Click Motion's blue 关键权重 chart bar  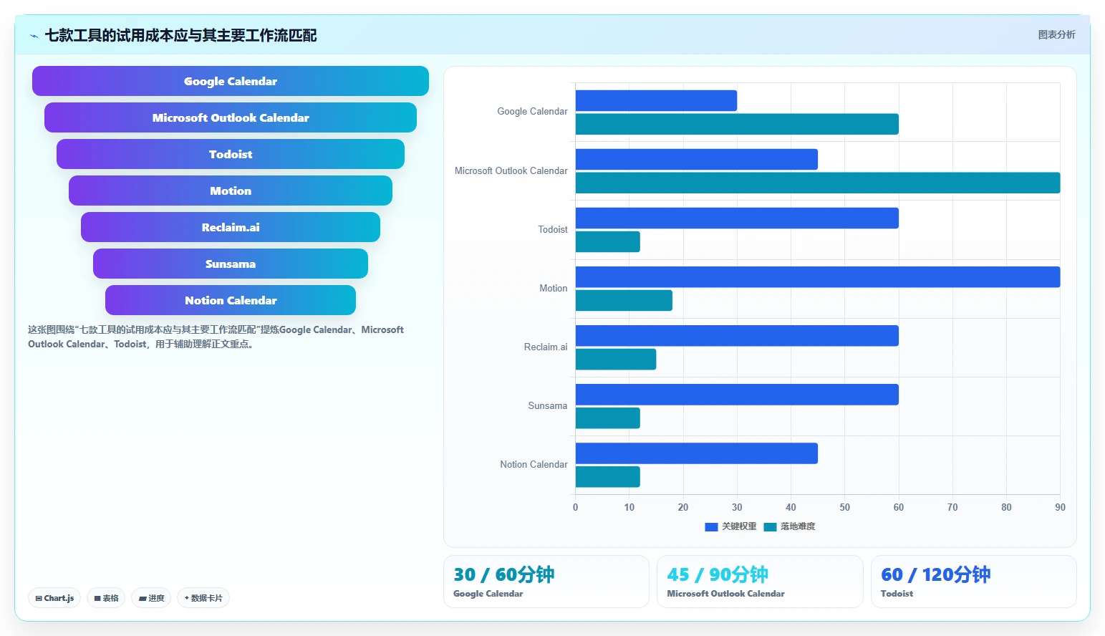pyautogui.click(x=818, y=276)
